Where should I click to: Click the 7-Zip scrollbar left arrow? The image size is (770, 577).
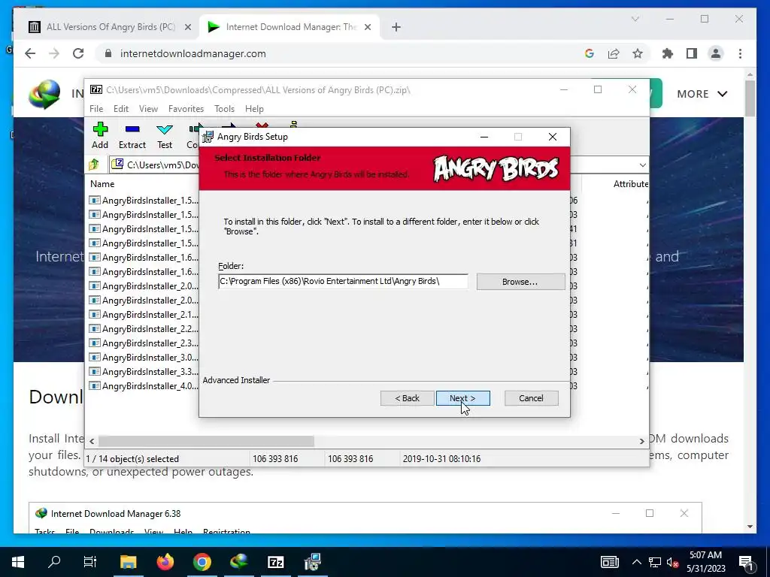pos(92,441)
